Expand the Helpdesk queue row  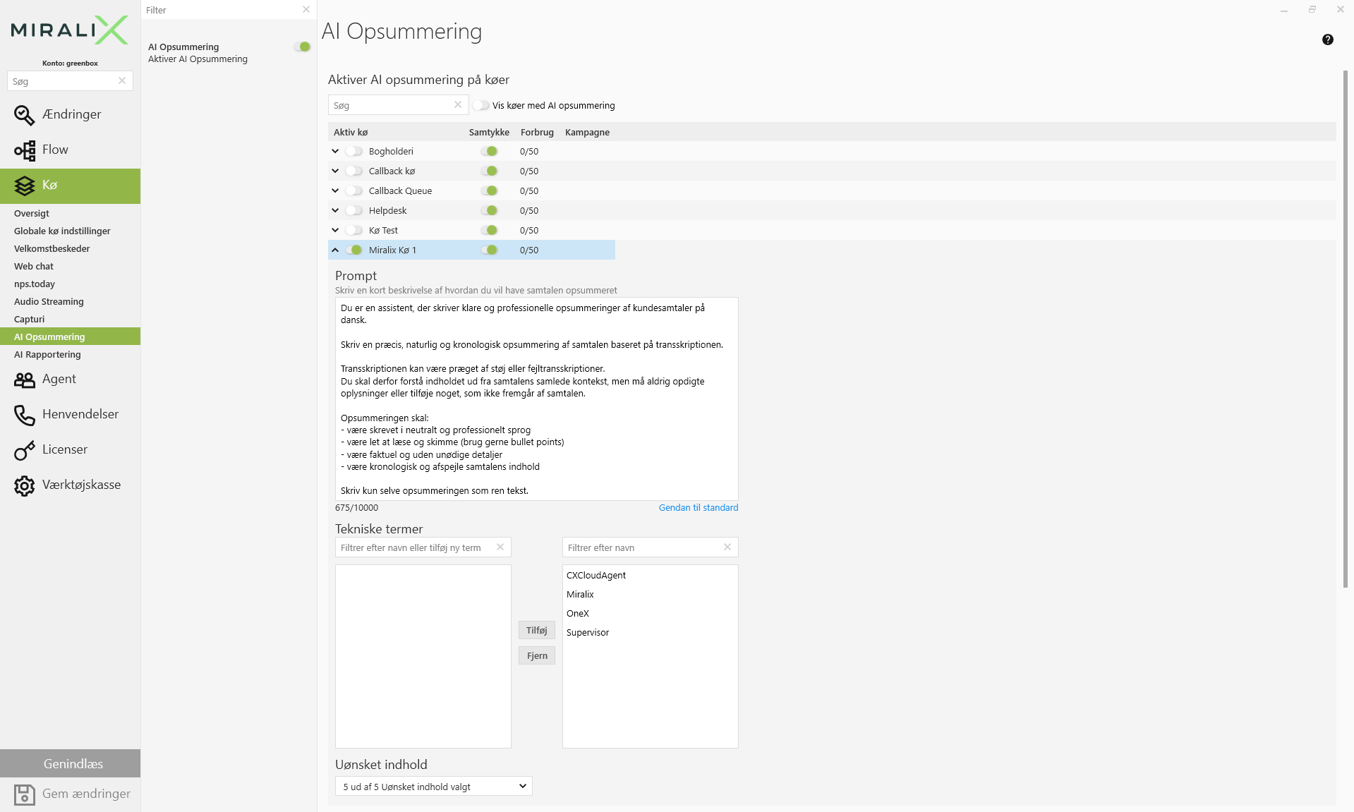click(335, 210)
